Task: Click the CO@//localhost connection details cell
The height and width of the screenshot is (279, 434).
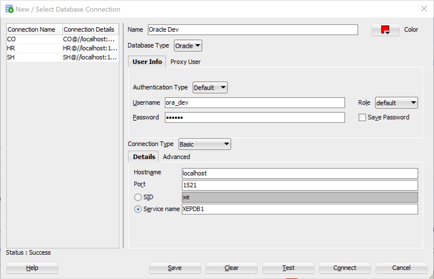Action: click(90, 39)
